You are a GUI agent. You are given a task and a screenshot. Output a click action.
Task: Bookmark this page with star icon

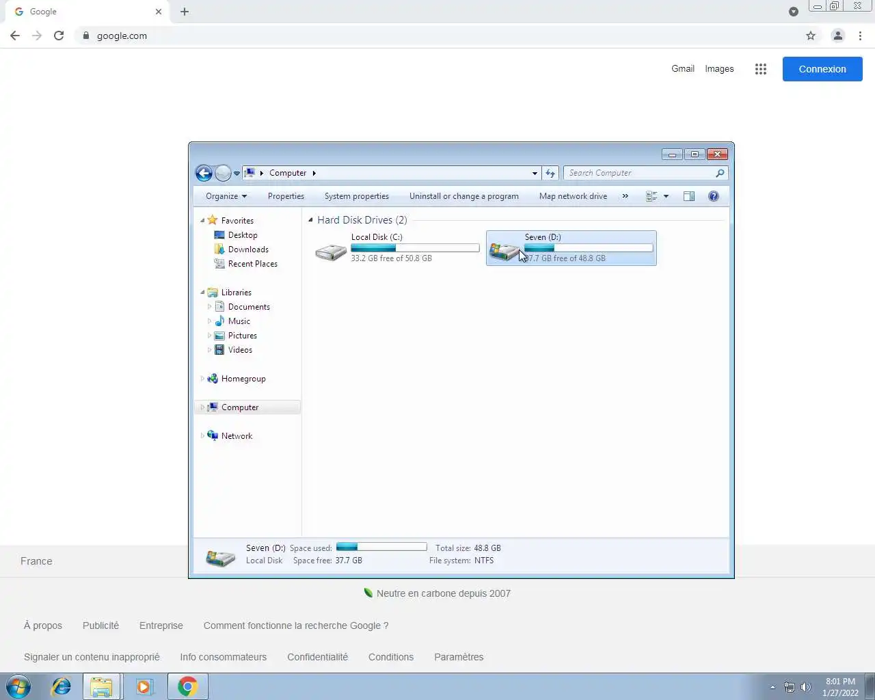(x=811, y=36)
